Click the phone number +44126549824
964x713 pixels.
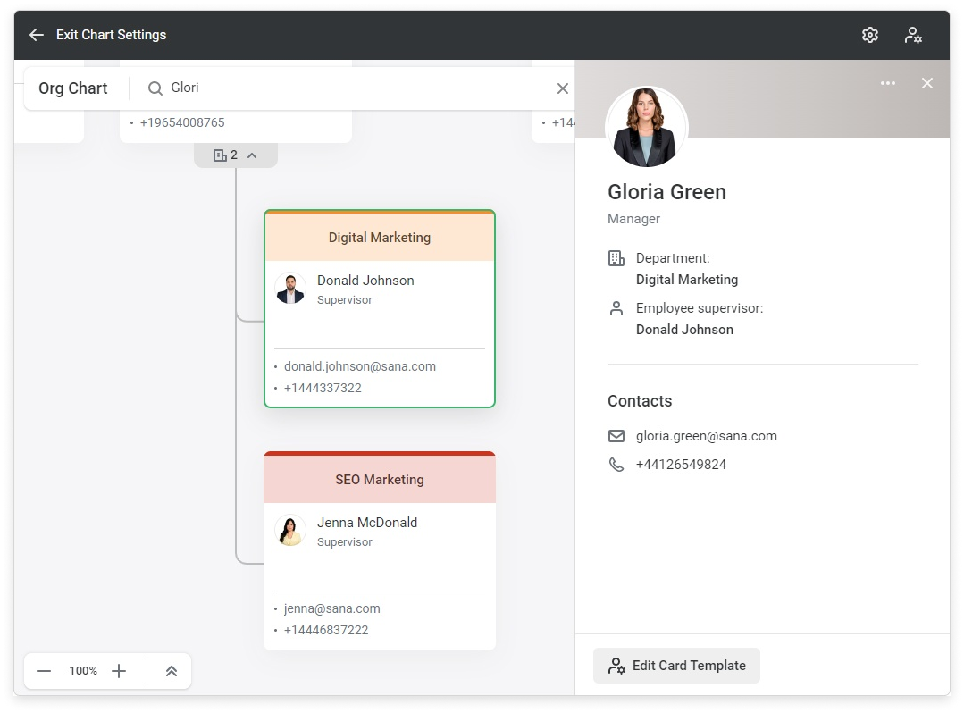tap(681, 465)
